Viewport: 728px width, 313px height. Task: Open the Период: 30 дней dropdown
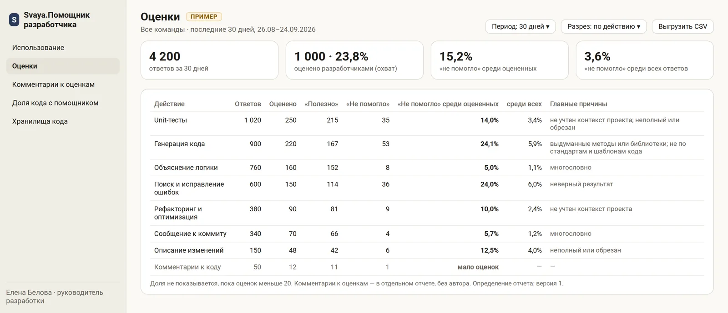click(520, 26)
